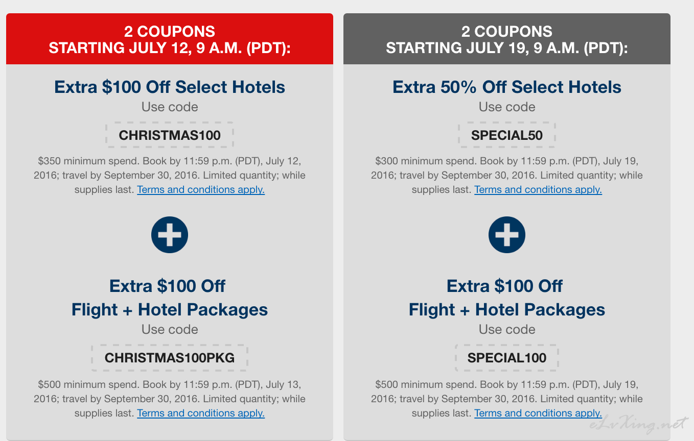Open Terms and conditions under CHRISTMAS100
Image resolution: width=694 pixels, height=441 pixels.
click(201, 190)
